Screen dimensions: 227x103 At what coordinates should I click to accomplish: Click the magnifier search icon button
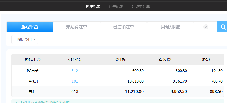click(x=222, y=27)
